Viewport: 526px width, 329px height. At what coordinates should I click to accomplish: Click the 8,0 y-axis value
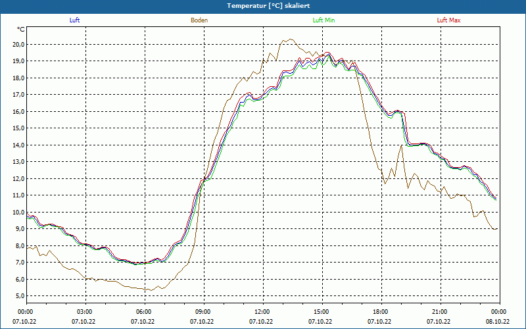pyautogui.click(x=20, y=245)
